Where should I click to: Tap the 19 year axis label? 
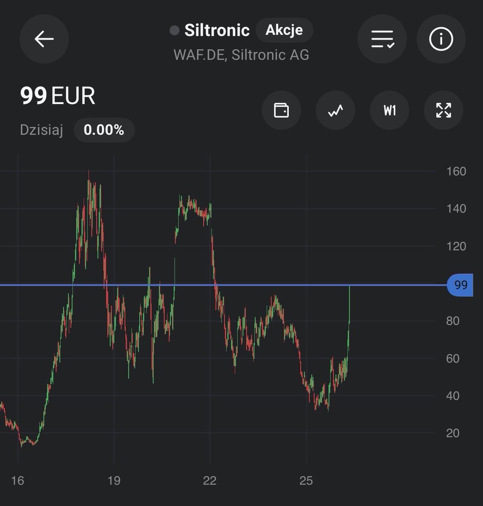114,481
